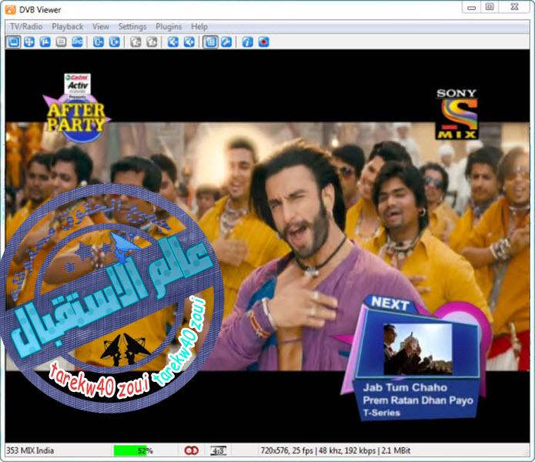Maximize the DVB Viewer window
This screenshot has width=535, height=462.
tap(490, 7)
